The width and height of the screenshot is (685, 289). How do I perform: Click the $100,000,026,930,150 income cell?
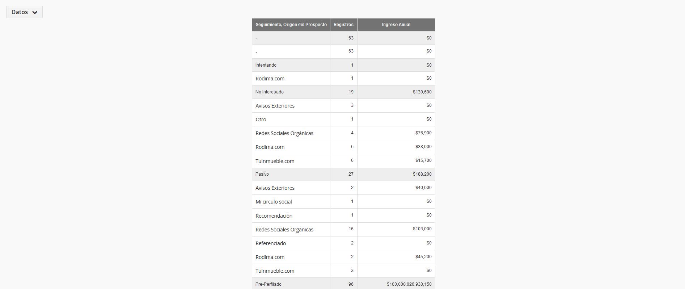(409, 284)
